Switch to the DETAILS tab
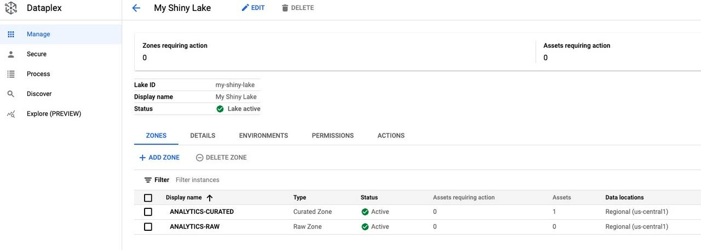Image resolution: width=701 pixels, height=250 pixels. [203, 135]
